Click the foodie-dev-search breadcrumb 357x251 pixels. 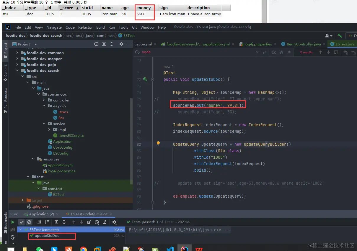tap(46, 35)
